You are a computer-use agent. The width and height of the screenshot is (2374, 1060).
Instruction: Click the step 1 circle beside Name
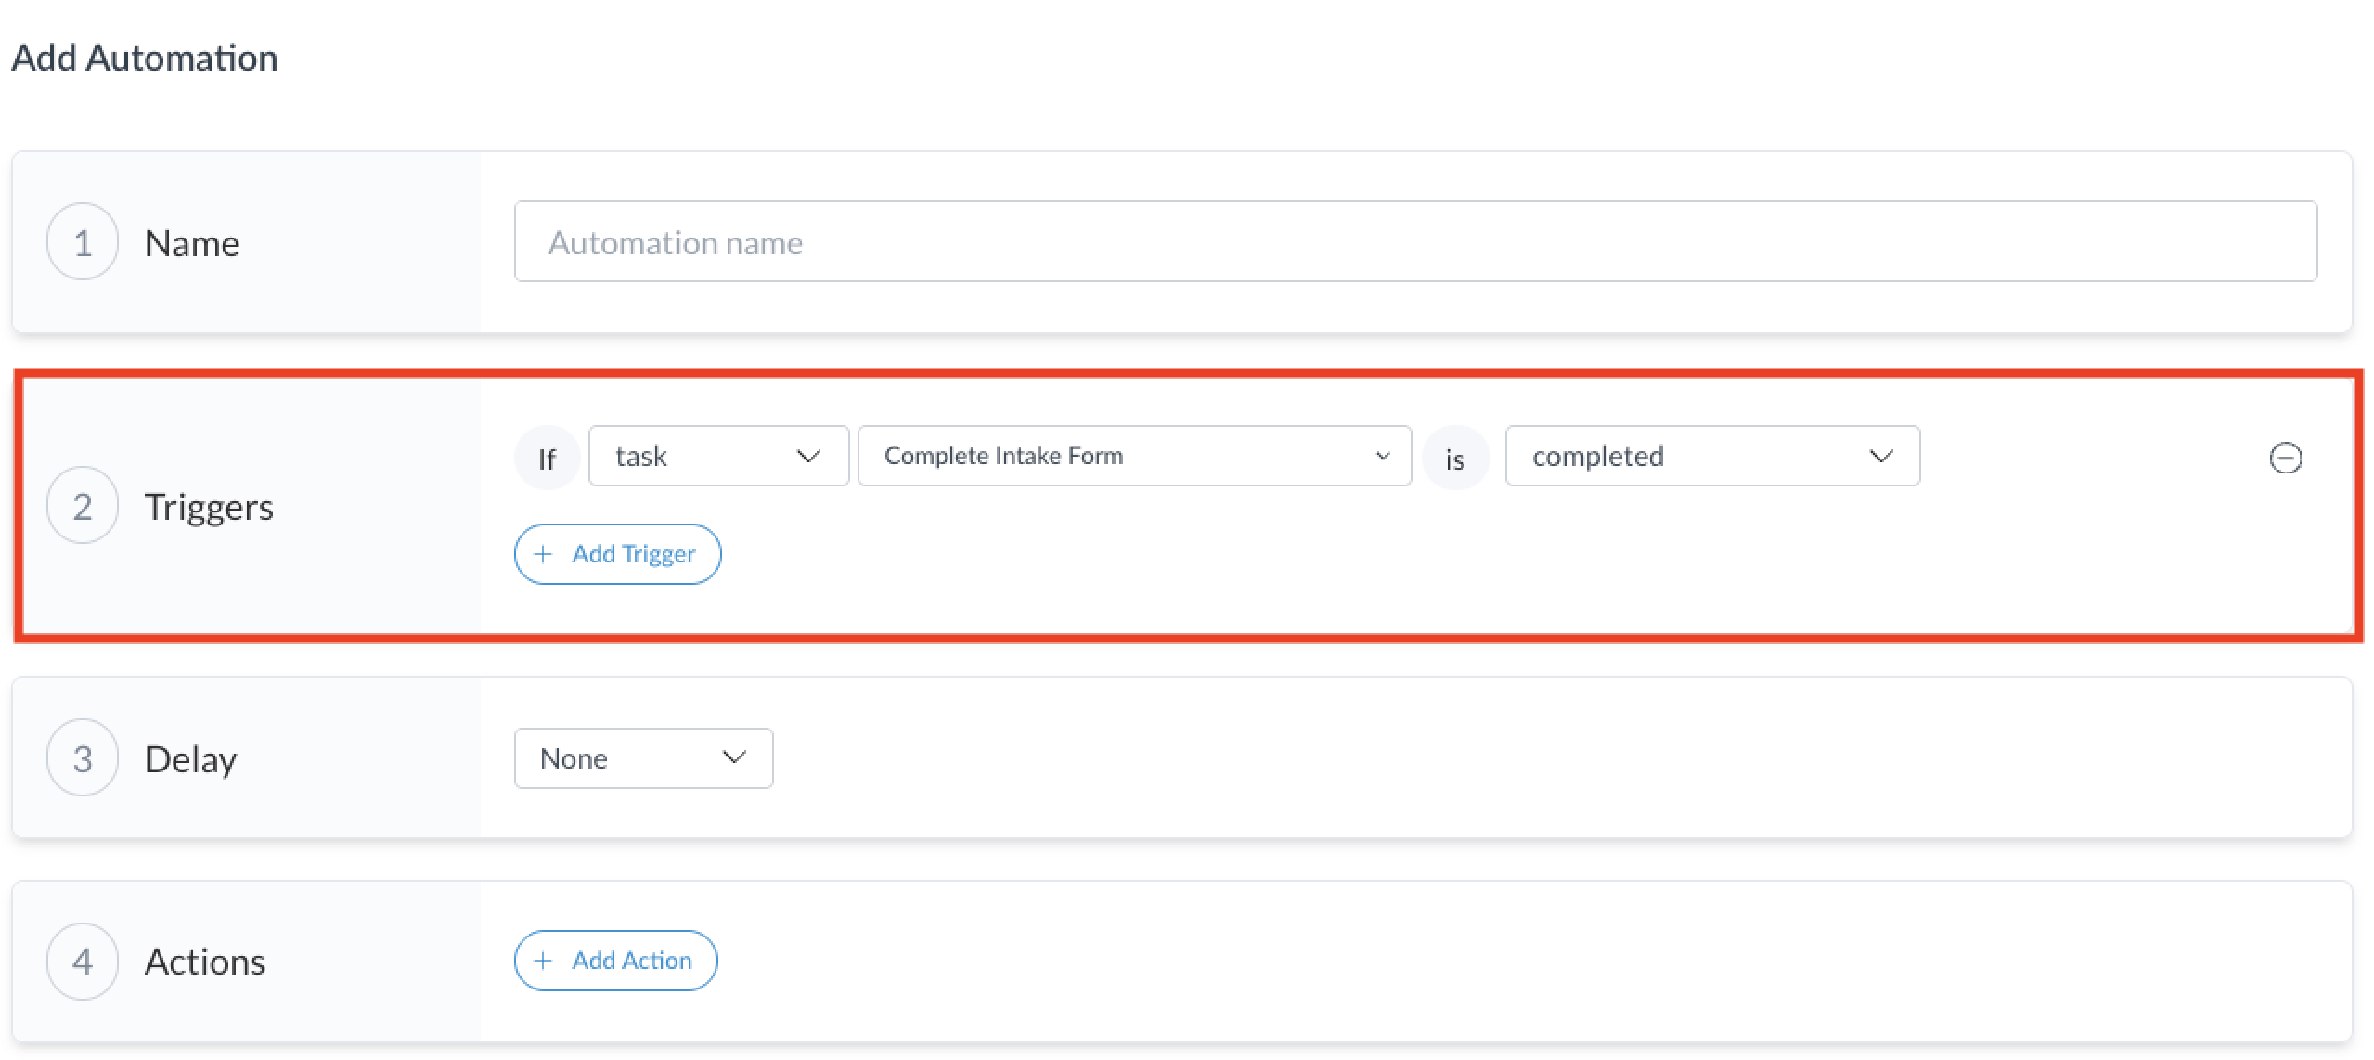tap(83, 242)
